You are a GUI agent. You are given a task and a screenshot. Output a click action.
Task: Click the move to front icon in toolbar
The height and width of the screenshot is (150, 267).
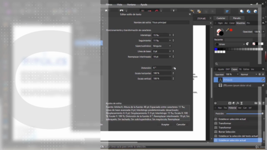pyautogui.click(x=199, y=11)
